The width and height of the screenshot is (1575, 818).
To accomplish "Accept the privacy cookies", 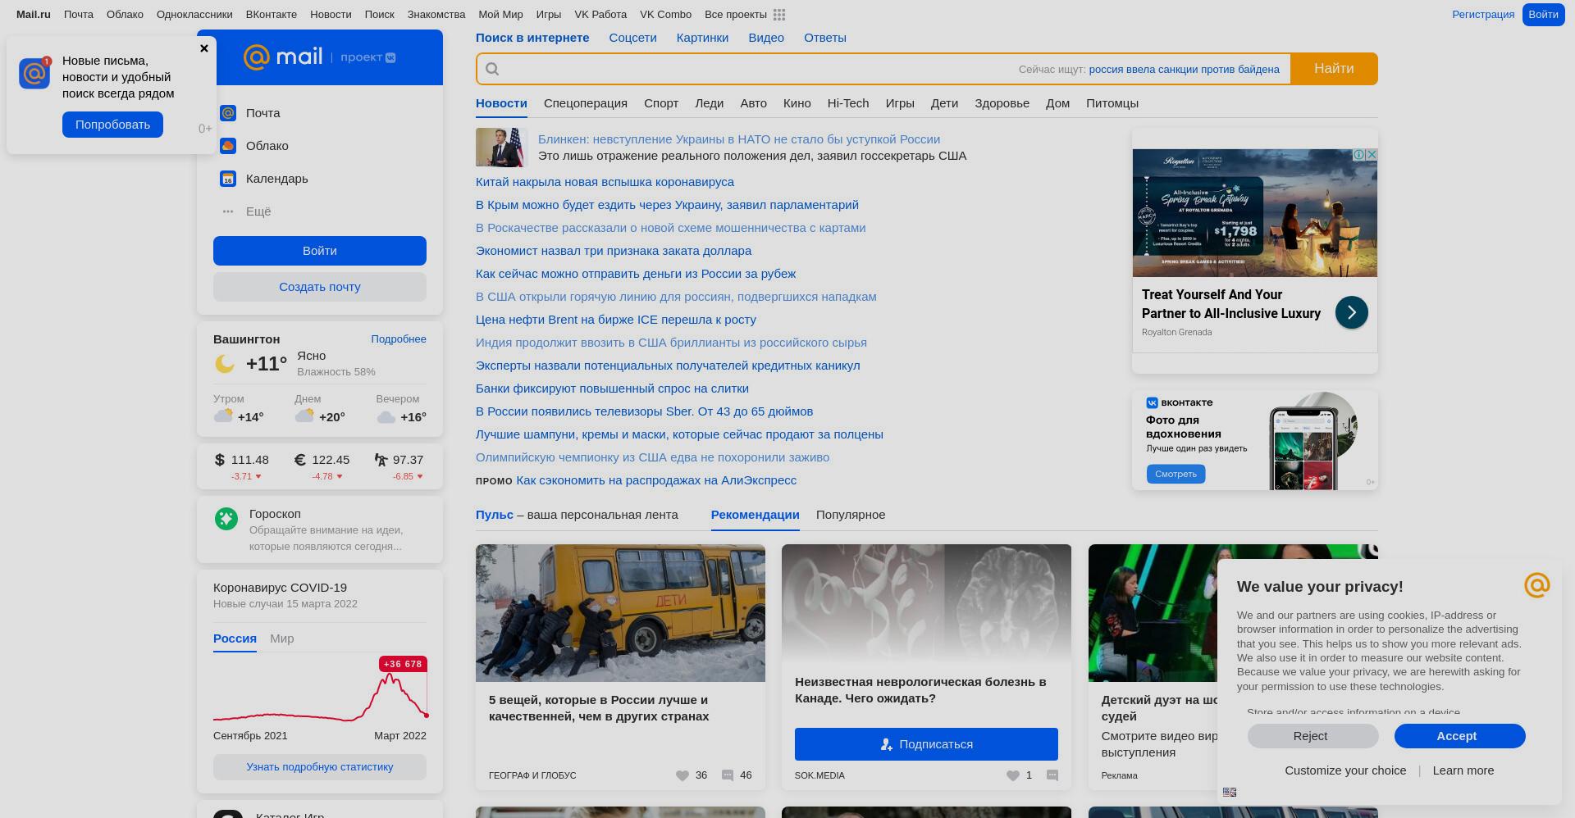I will (x=1460, y=736).
